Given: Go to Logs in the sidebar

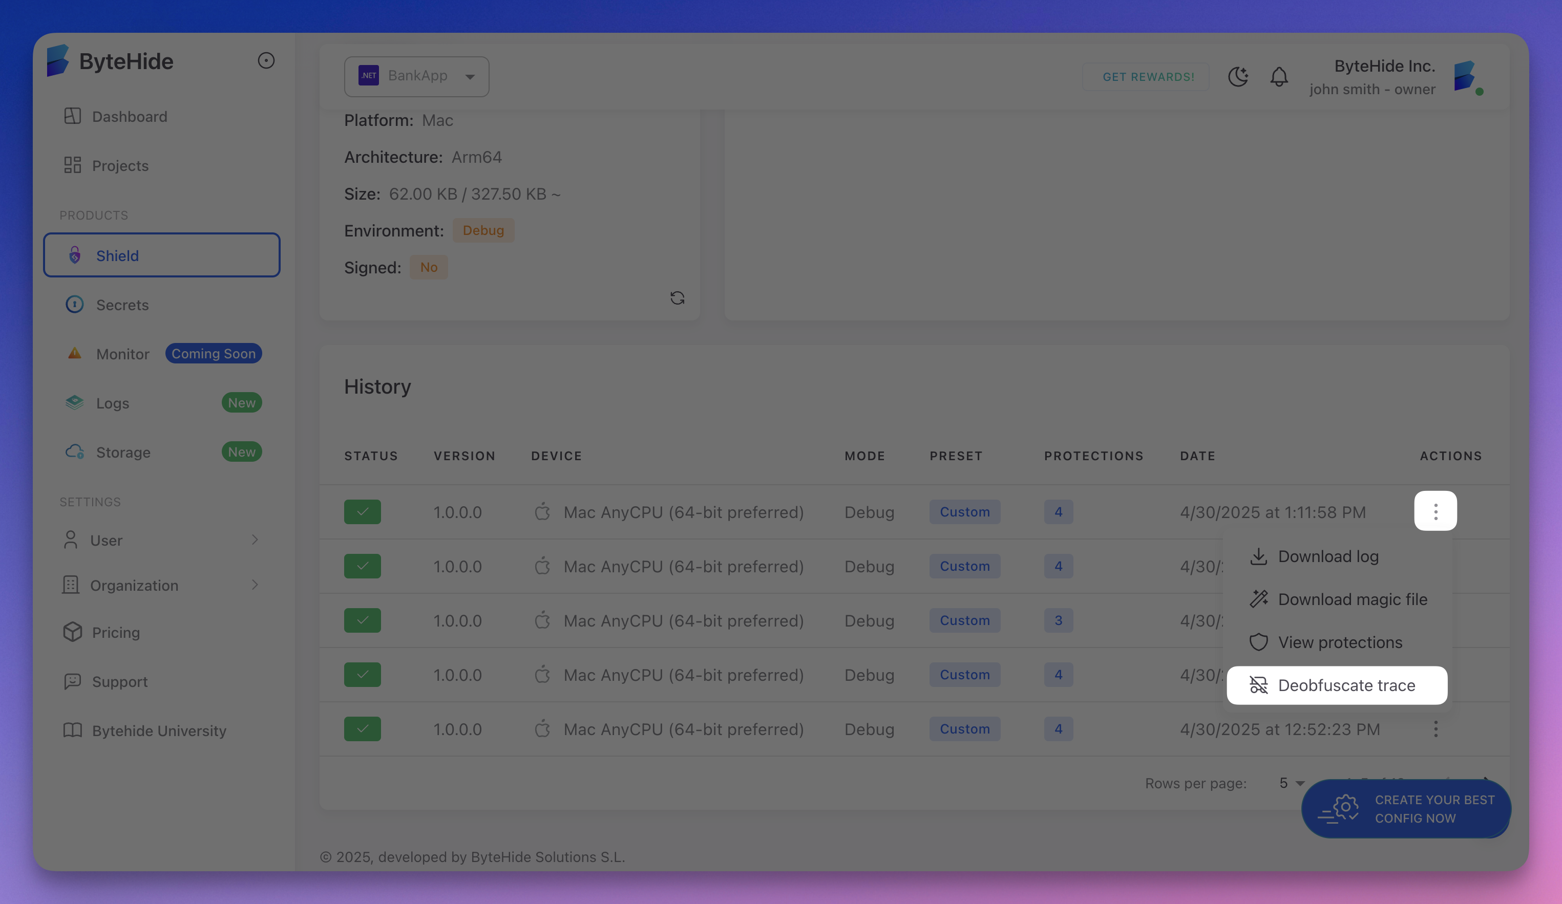Looking at the screenshot, I should [x=112, y=403].
